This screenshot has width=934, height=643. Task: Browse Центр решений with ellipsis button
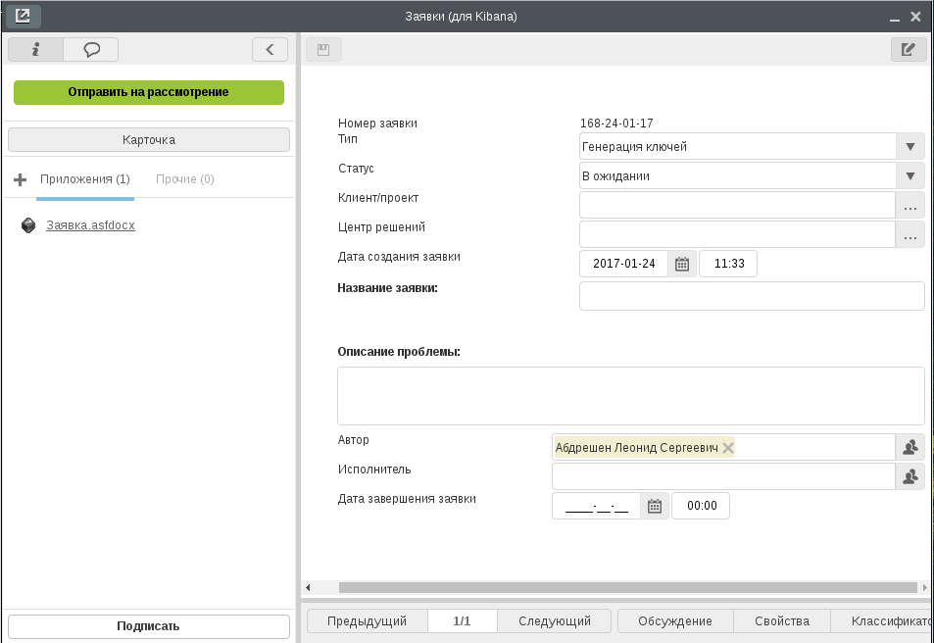click(910, 234)
